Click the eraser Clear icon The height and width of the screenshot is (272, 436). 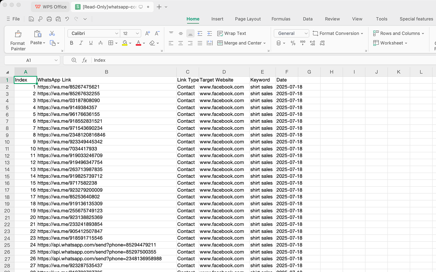[152, 43]
